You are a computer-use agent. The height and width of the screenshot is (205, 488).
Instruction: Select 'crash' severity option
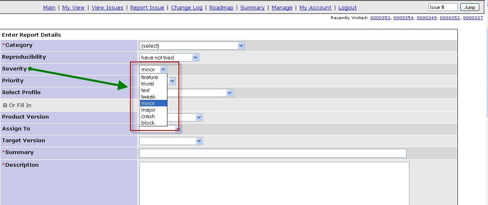pyautogui.click(x=148, y=116)
